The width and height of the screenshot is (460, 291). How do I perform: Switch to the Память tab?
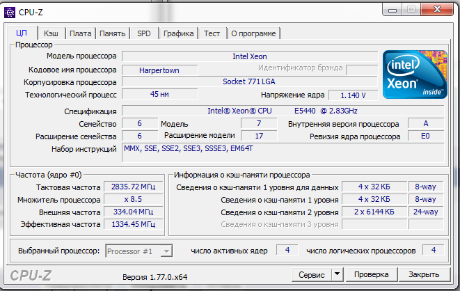tap(112, 33)
